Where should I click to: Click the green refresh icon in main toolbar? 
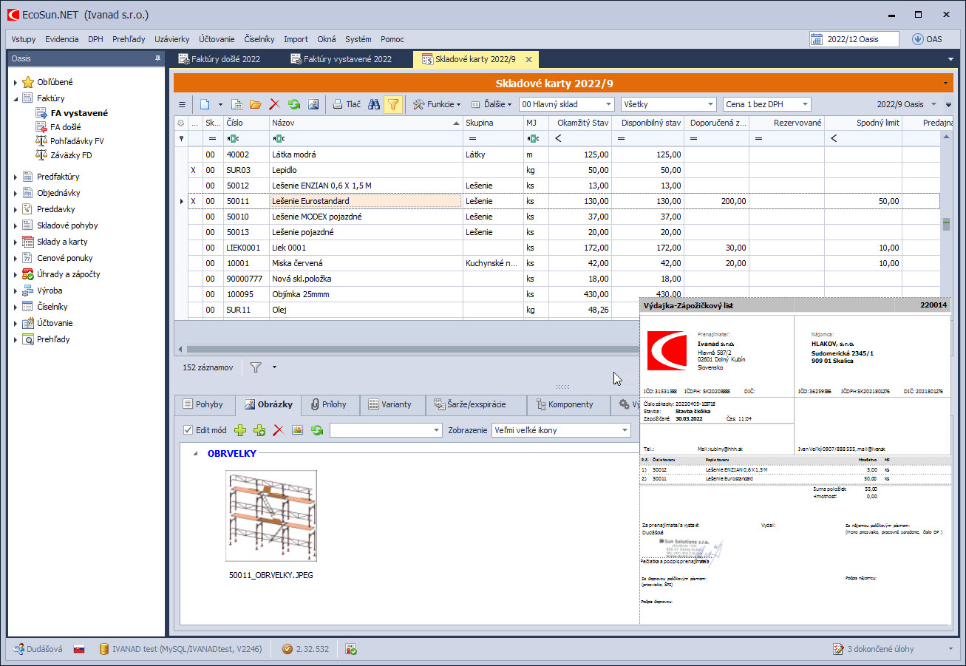(293, 104)
